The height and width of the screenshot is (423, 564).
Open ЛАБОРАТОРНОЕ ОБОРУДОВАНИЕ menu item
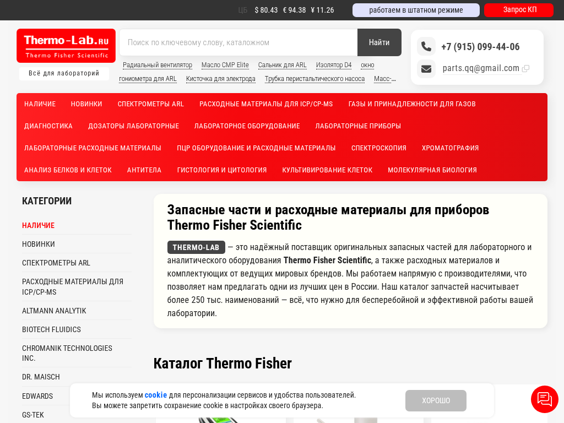pyautogui.click(x=247, y=126)
